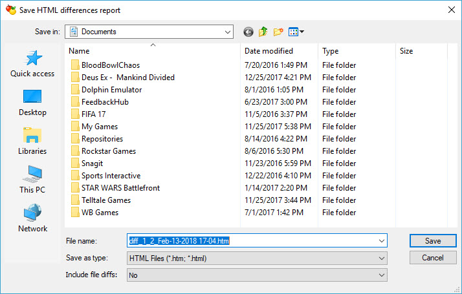The height and width of the screenshot is (294, 462).
Task: Open the View Menu icon
Action: (x=294, y=32)
